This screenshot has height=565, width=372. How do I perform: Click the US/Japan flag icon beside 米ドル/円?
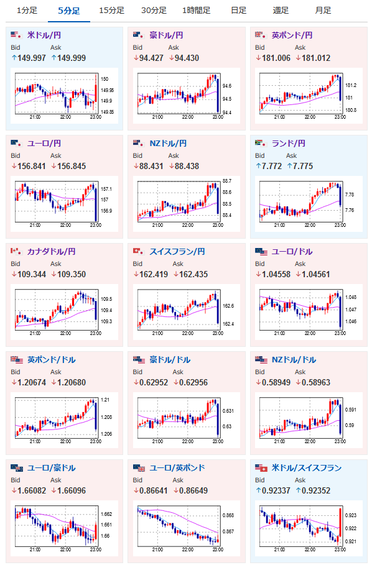click(x=16, y=35)
